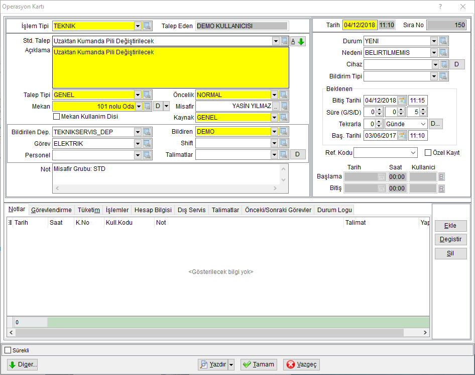
Task: Open the Ref. Kodu dropdown
Action: (x=413, y=153)
